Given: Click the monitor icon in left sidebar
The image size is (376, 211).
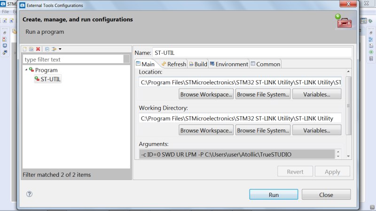Looking at the screenshot, I should [x=5, y=45].
